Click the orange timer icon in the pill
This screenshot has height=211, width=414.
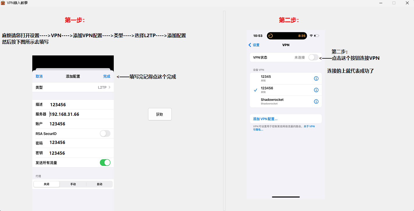271,36
